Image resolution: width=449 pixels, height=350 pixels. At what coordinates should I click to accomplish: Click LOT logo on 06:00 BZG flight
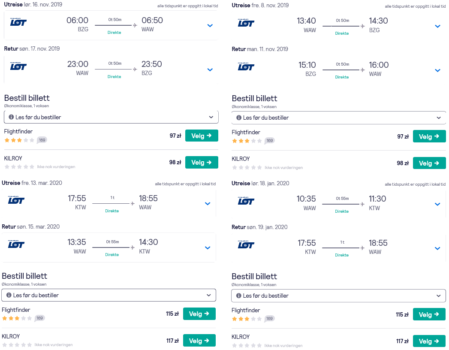(18, 22)
